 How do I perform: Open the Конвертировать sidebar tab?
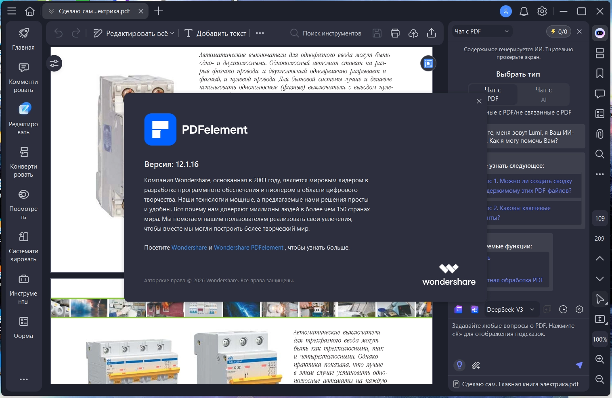[x=23, y=163]
